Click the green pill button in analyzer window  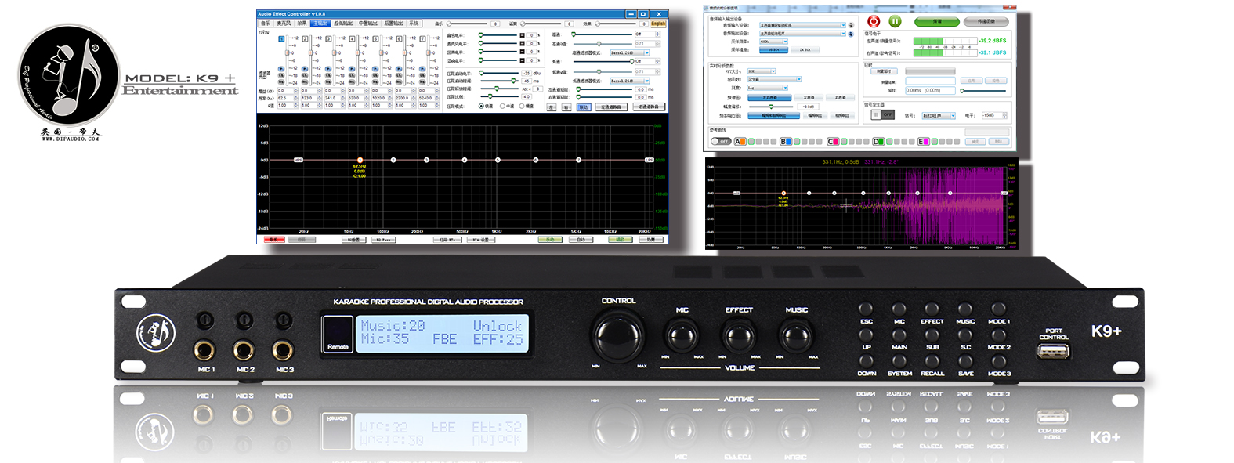[x=937, y=21]
